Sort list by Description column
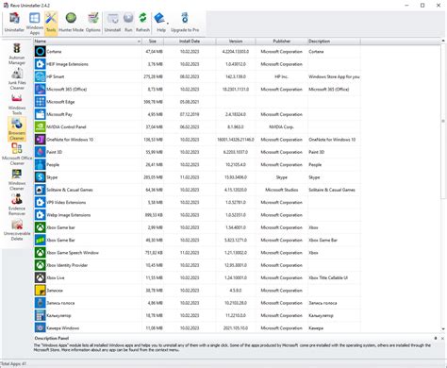Viewport: 447px width, 368px height. coord(334,42)
